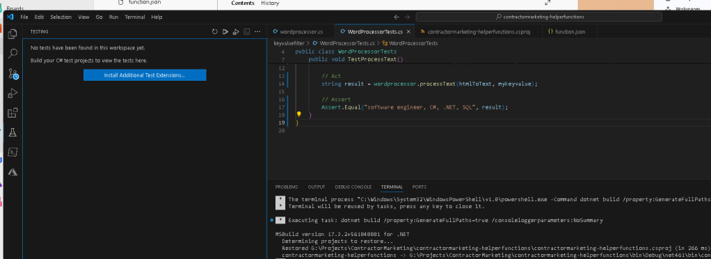Image resolution: width=711 pixels, height=259 pixels.
Task: Open the Help menu
Action: [157, 17]
